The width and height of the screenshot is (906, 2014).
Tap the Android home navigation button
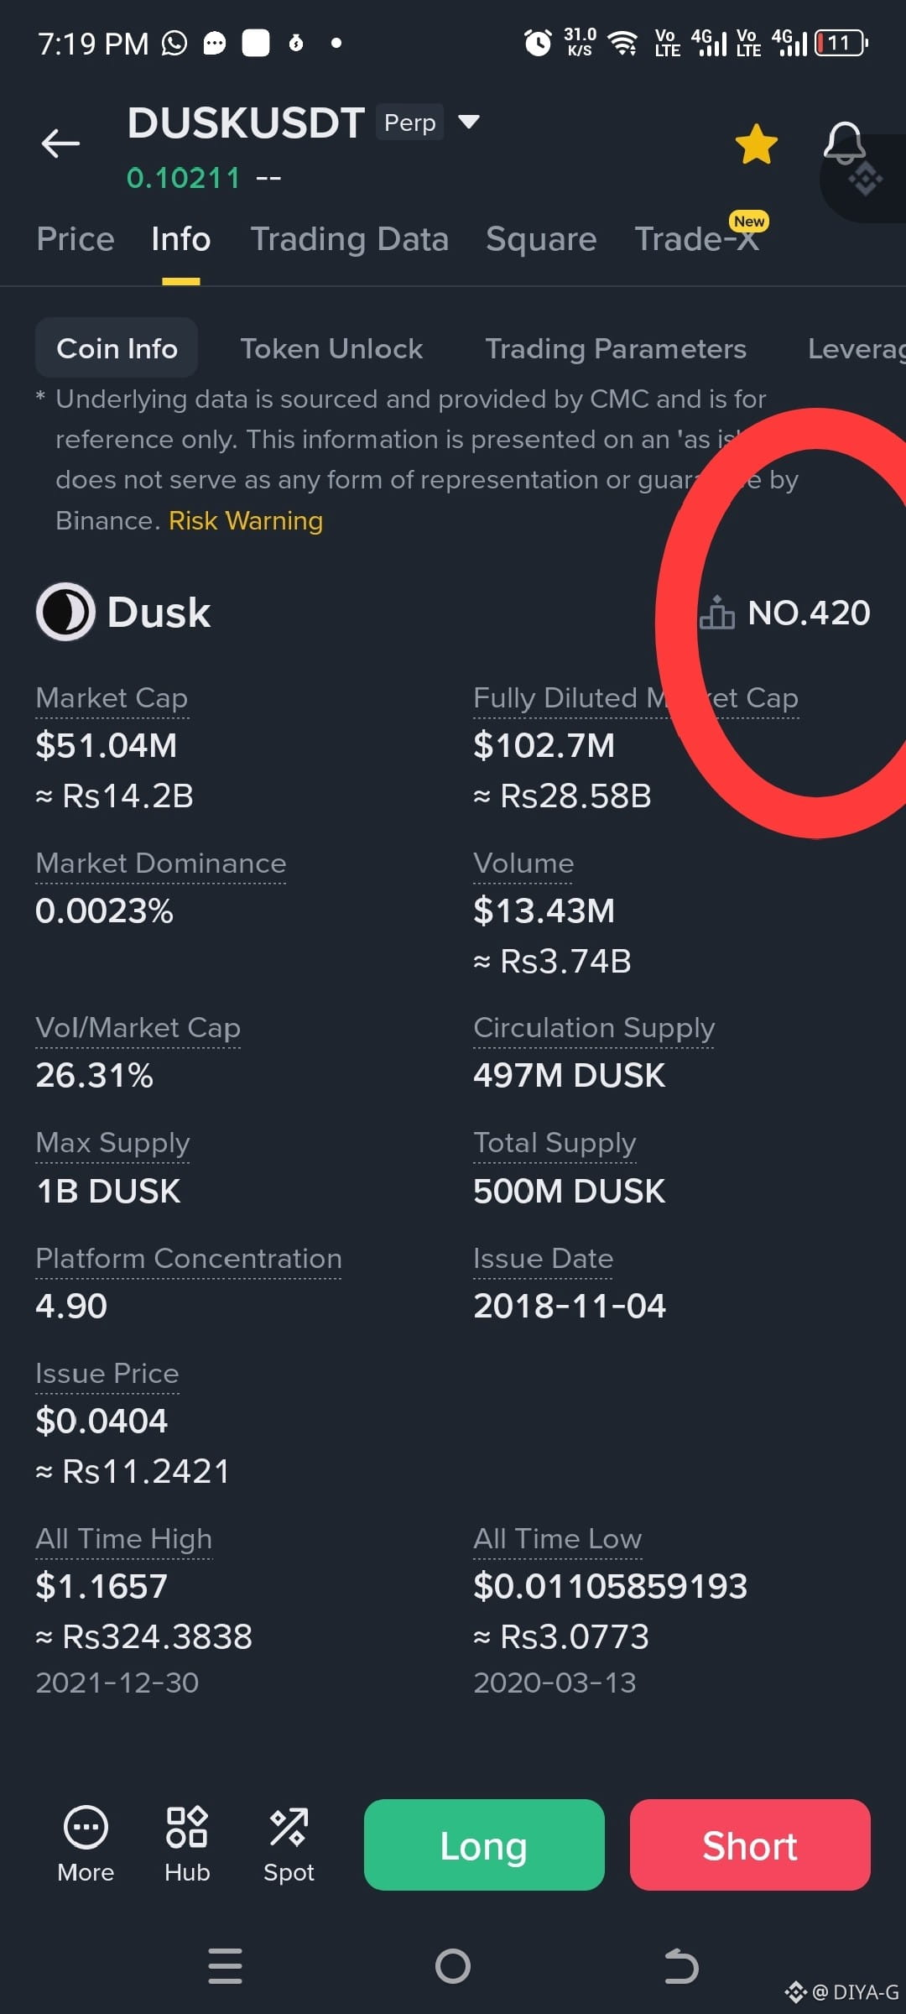click(453, 1966)
